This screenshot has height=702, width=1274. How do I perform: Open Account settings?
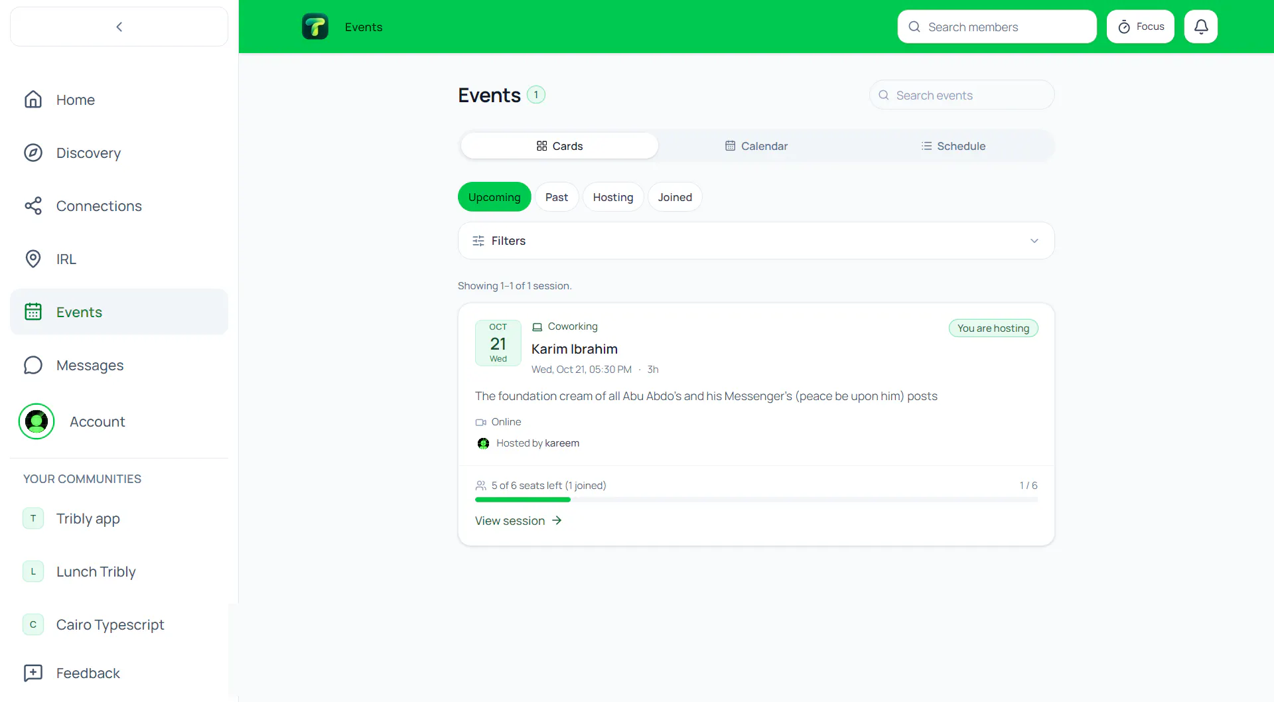tap(119, 421)
